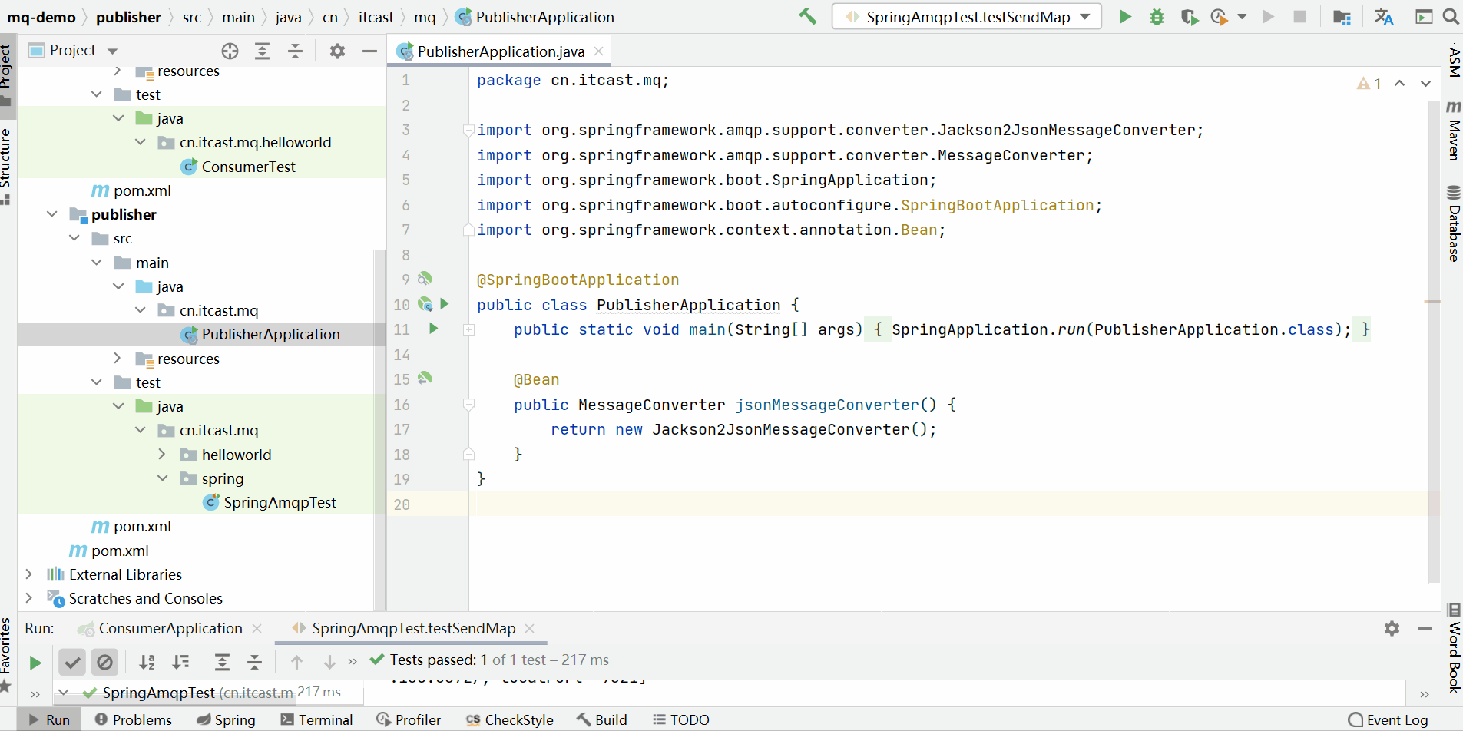
Task: Sort test results alphabetically
Action: [x=147, y=662]
